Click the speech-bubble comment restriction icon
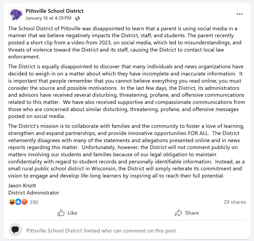254x241 pixels. 15,230
